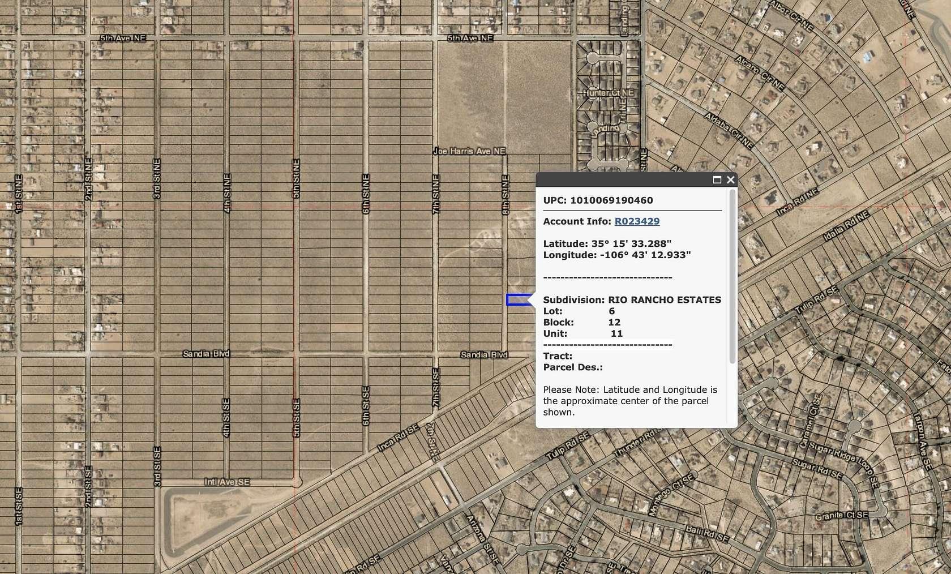951x574 pixels.
Task: Click the 4th St NE street label
Action: (227, 193)
